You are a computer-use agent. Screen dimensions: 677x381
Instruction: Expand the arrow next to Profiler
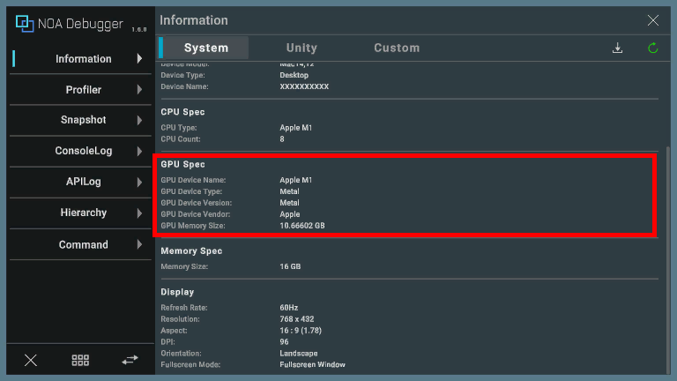tap(139, 90)
